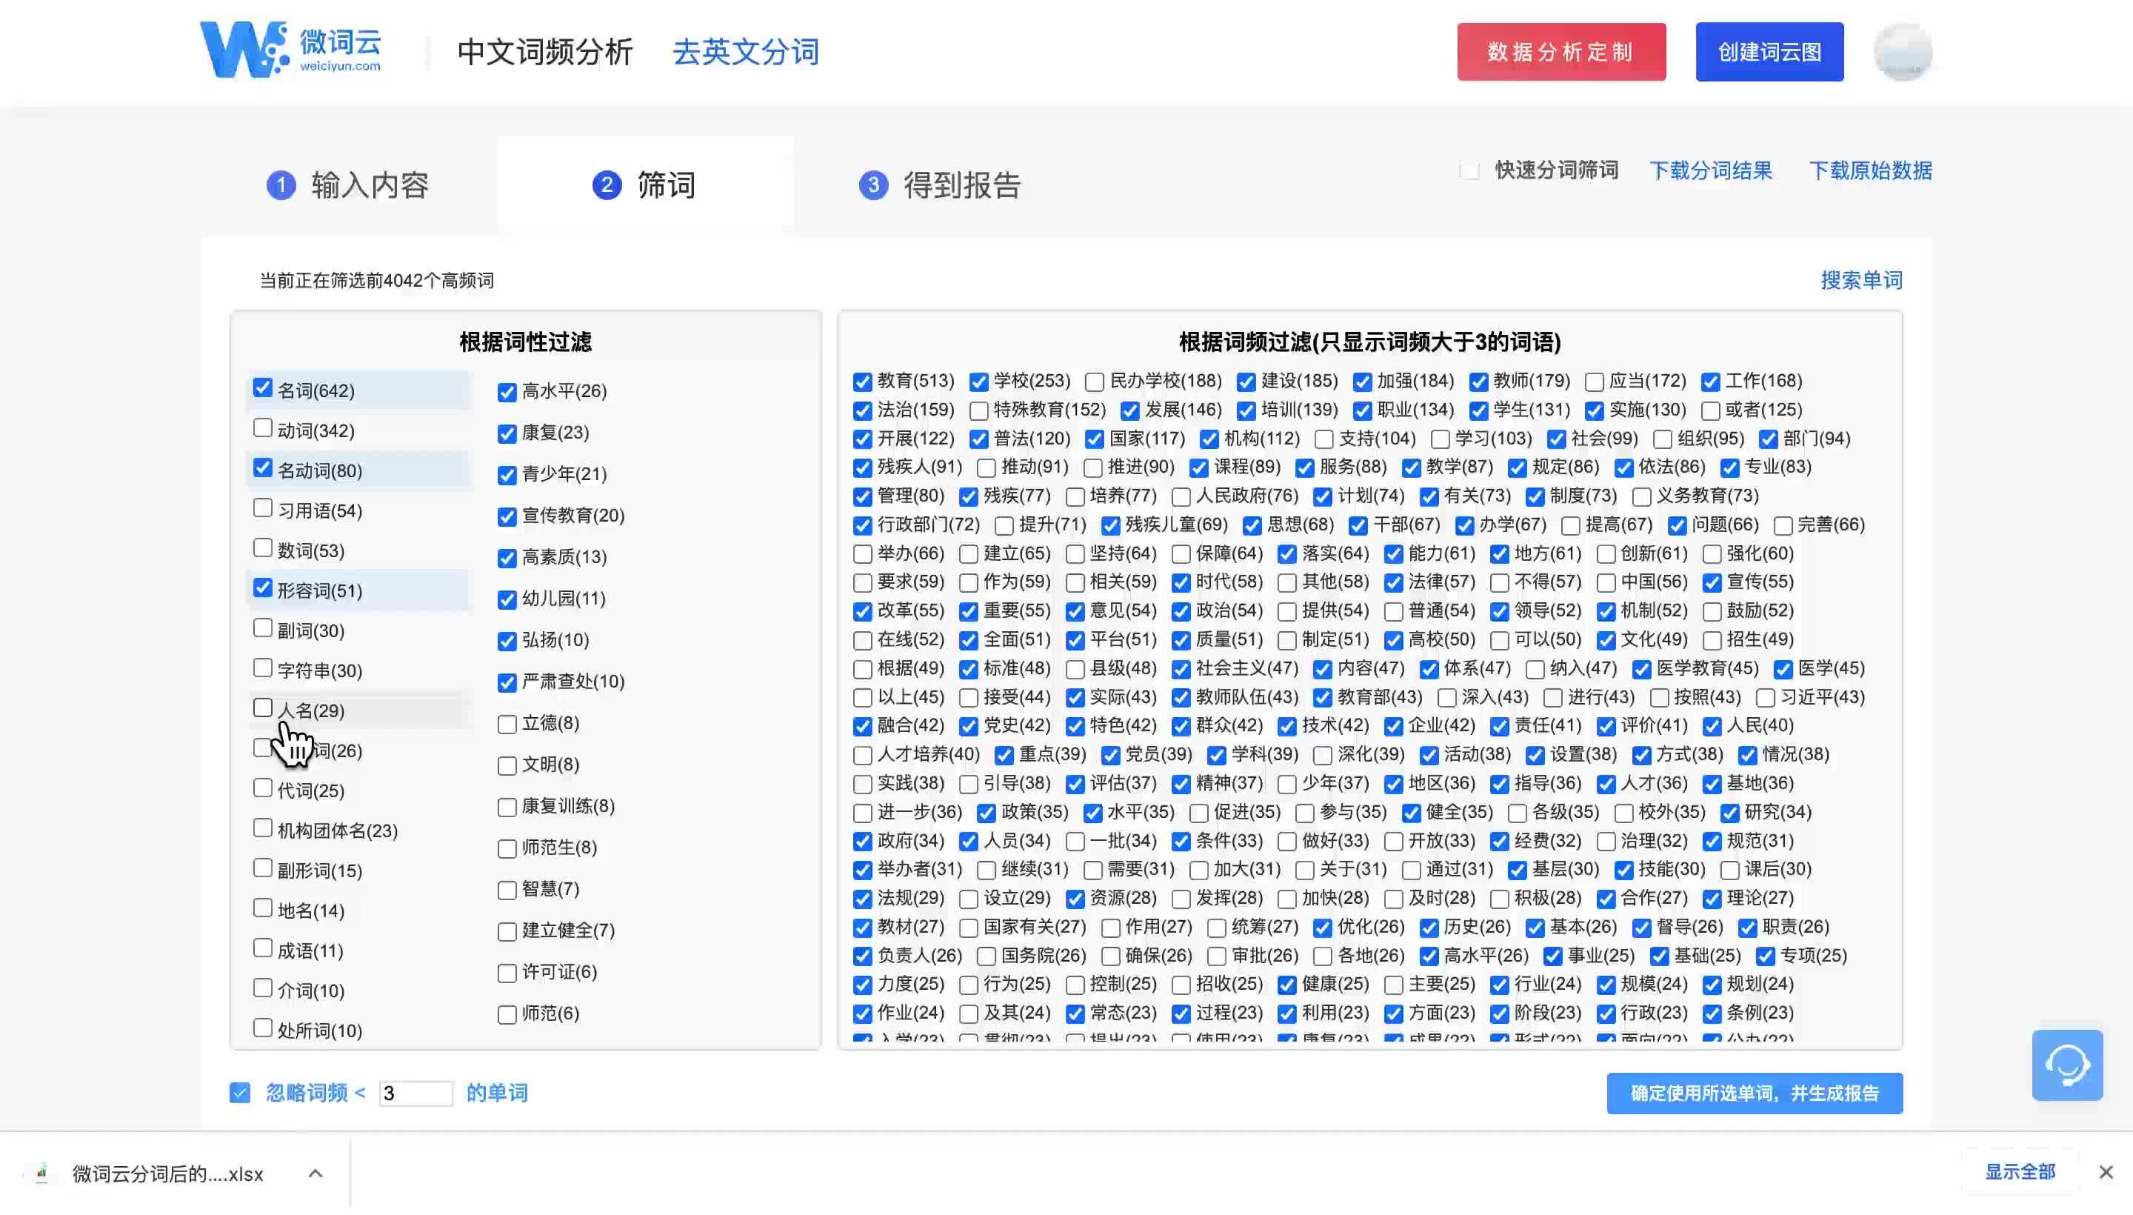Check the word 康复训练(8)

(507, 808)
